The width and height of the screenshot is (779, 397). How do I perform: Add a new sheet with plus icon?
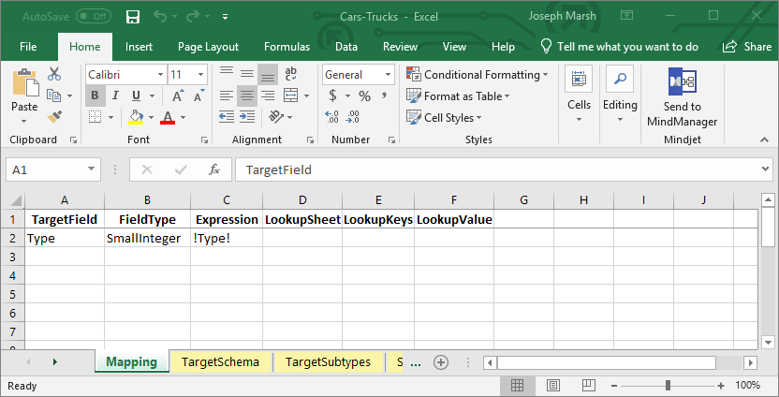click(441, 362)
